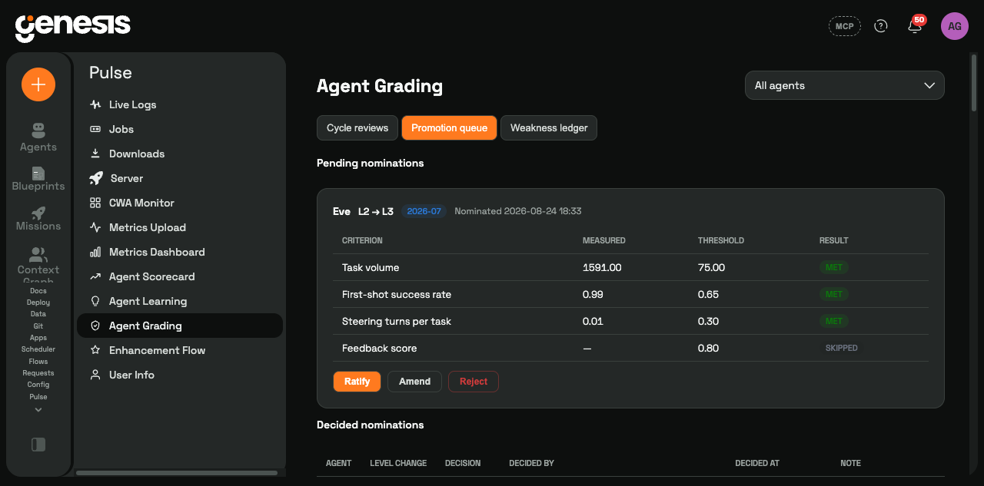Open Metrics Upload in Pulse menu
This screenshot has width=984, height=486.
pos(180,227)
